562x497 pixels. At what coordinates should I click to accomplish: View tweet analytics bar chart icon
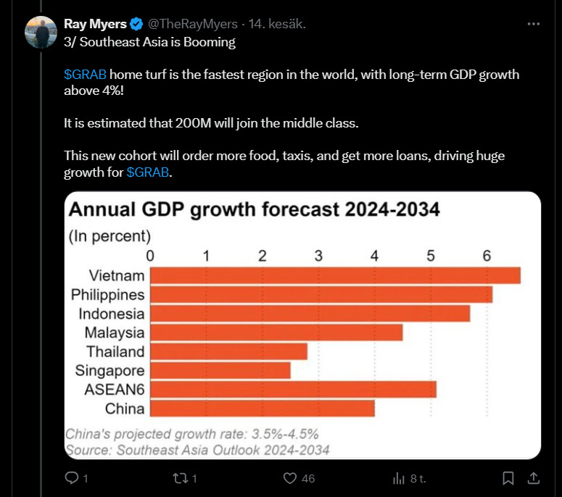pos(398,478)
